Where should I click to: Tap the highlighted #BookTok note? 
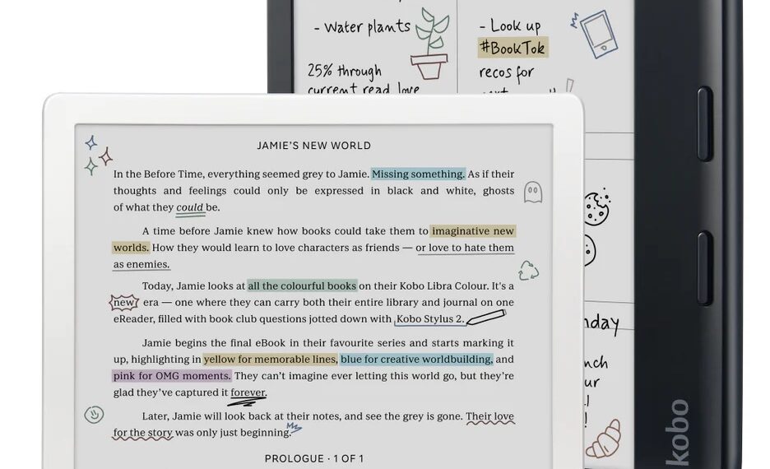(x=512, y=49)
